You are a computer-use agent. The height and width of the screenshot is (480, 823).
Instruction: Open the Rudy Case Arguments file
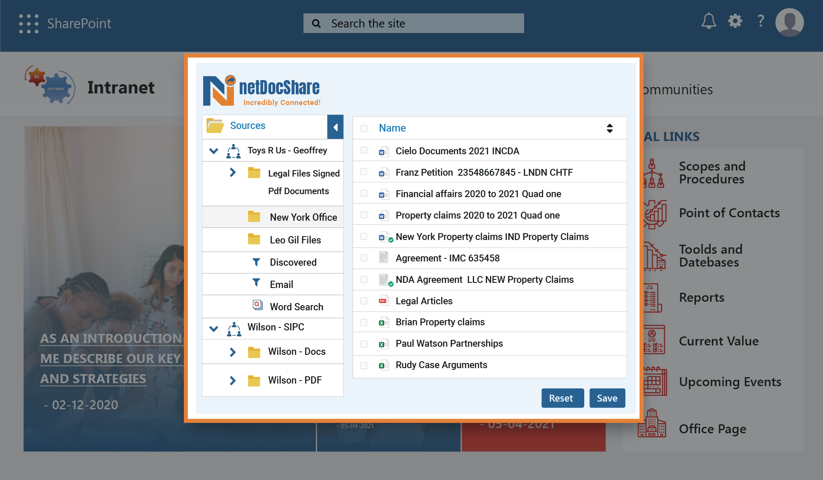coord(442,365)
